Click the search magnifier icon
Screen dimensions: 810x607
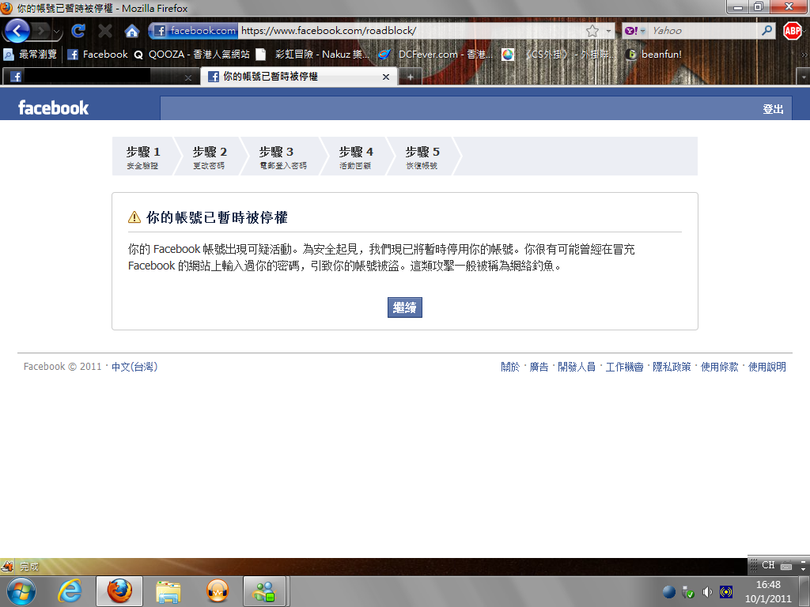click(767, 31)
